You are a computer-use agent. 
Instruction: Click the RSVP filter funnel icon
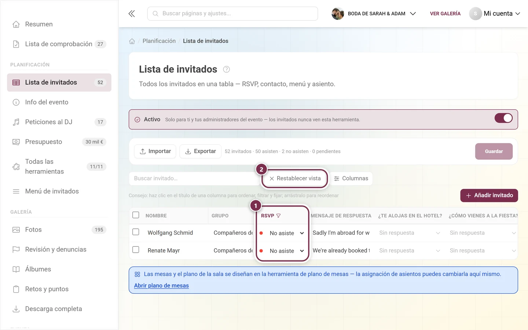tap(279, 216)
